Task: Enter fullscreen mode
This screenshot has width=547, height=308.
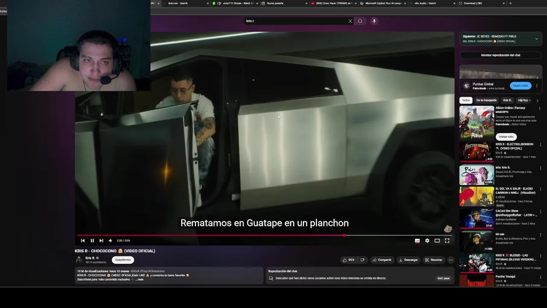Action: (447, 240)
